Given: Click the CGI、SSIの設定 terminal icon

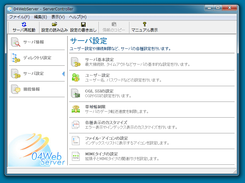Looking at the screenshot, I should (76, 93).
